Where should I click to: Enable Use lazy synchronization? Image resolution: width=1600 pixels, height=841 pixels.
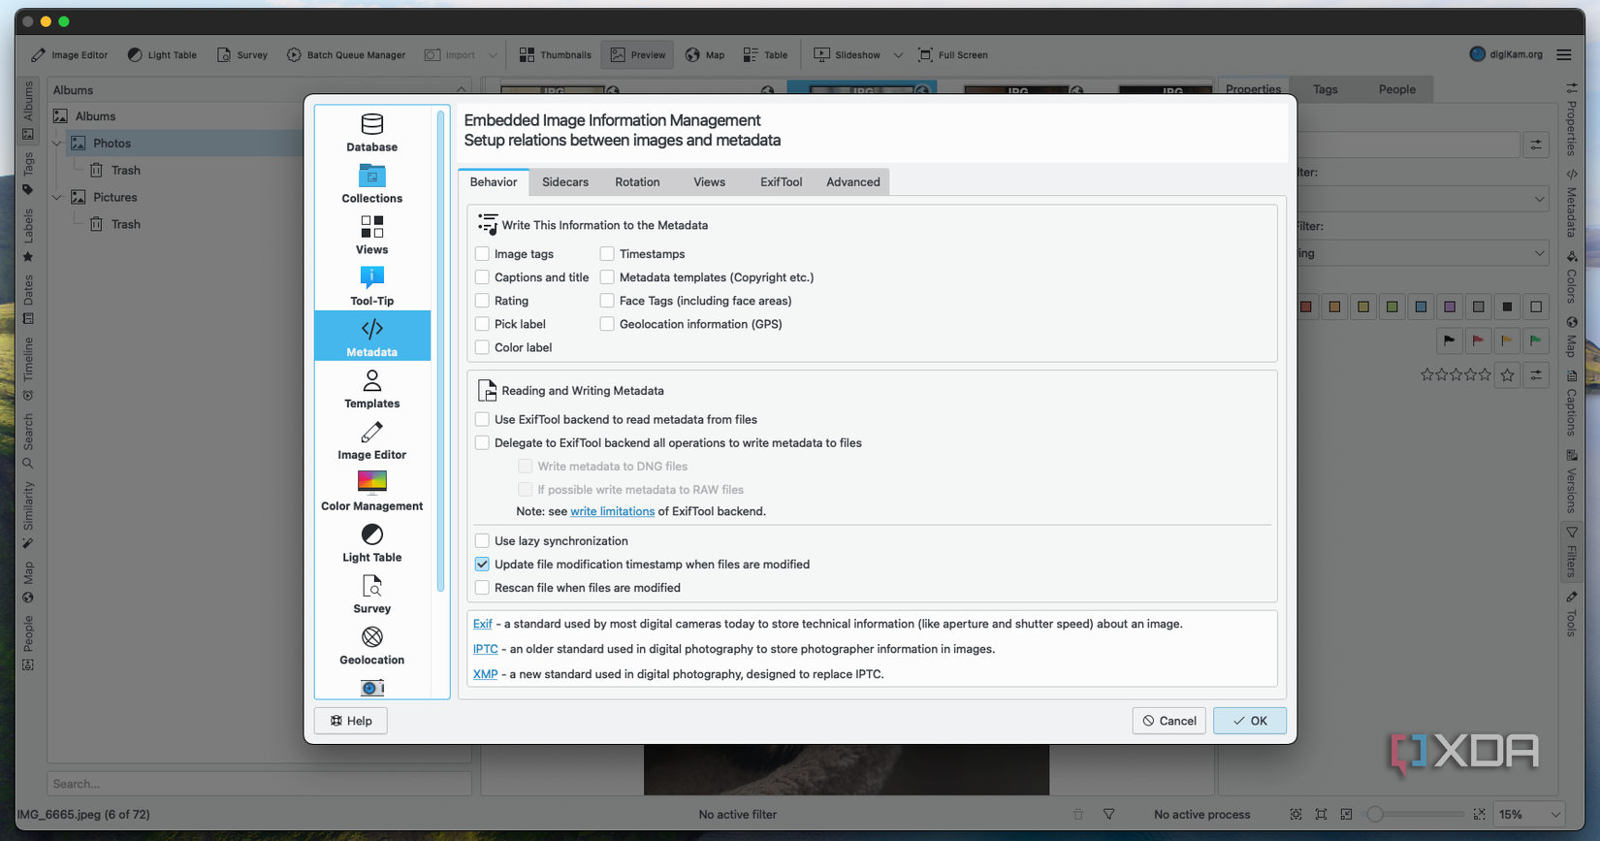(x=482, y=541)
